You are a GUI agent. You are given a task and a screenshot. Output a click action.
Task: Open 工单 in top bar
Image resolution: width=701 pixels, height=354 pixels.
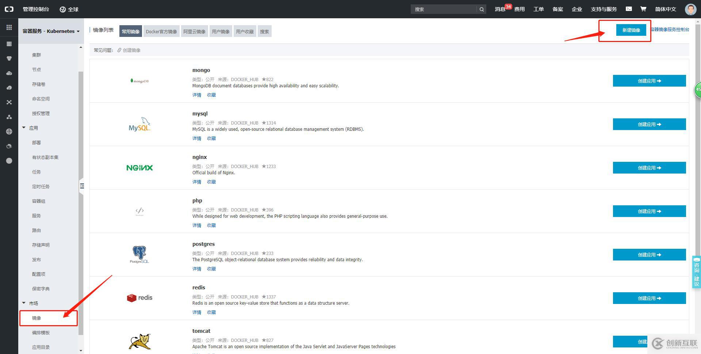click(x=539, y=9)
